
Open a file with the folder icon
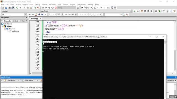click(6, 8)
